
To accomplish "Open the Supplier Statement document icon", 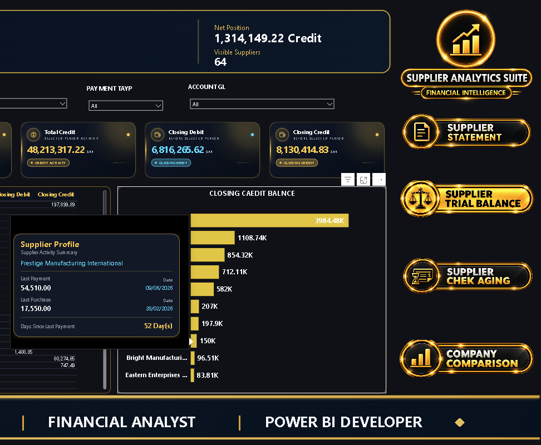I will point(421,132).
